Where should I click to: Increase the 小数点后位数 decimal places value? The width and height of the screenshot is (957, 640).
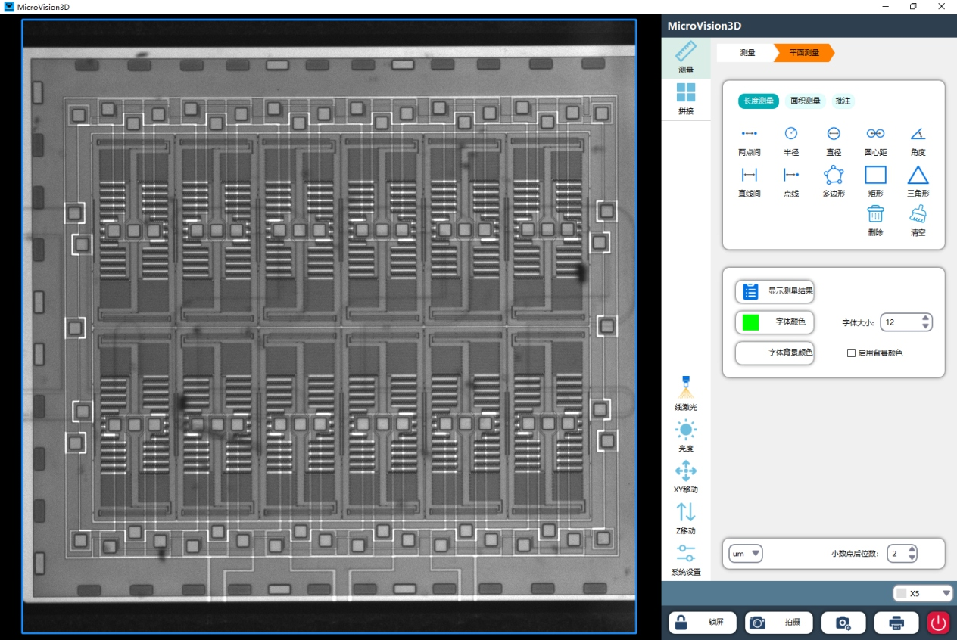click(912, 550)
